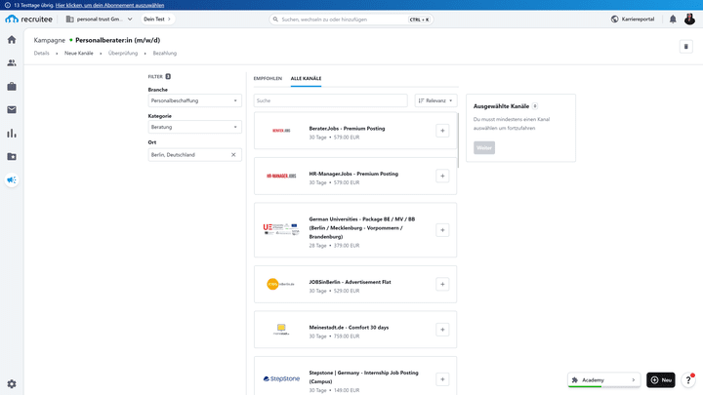Viewport: 703px width, 395px height.
Task: Focus the channel Suche field
Action: 330,100
